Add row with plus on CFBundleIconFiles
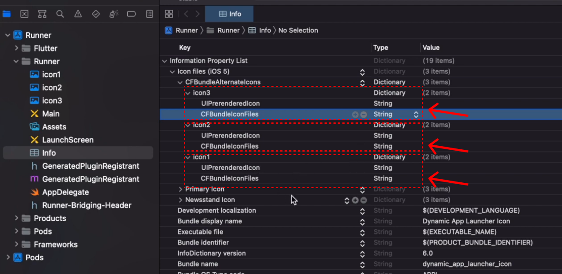562x274 pixels. (x=355, y=114)
